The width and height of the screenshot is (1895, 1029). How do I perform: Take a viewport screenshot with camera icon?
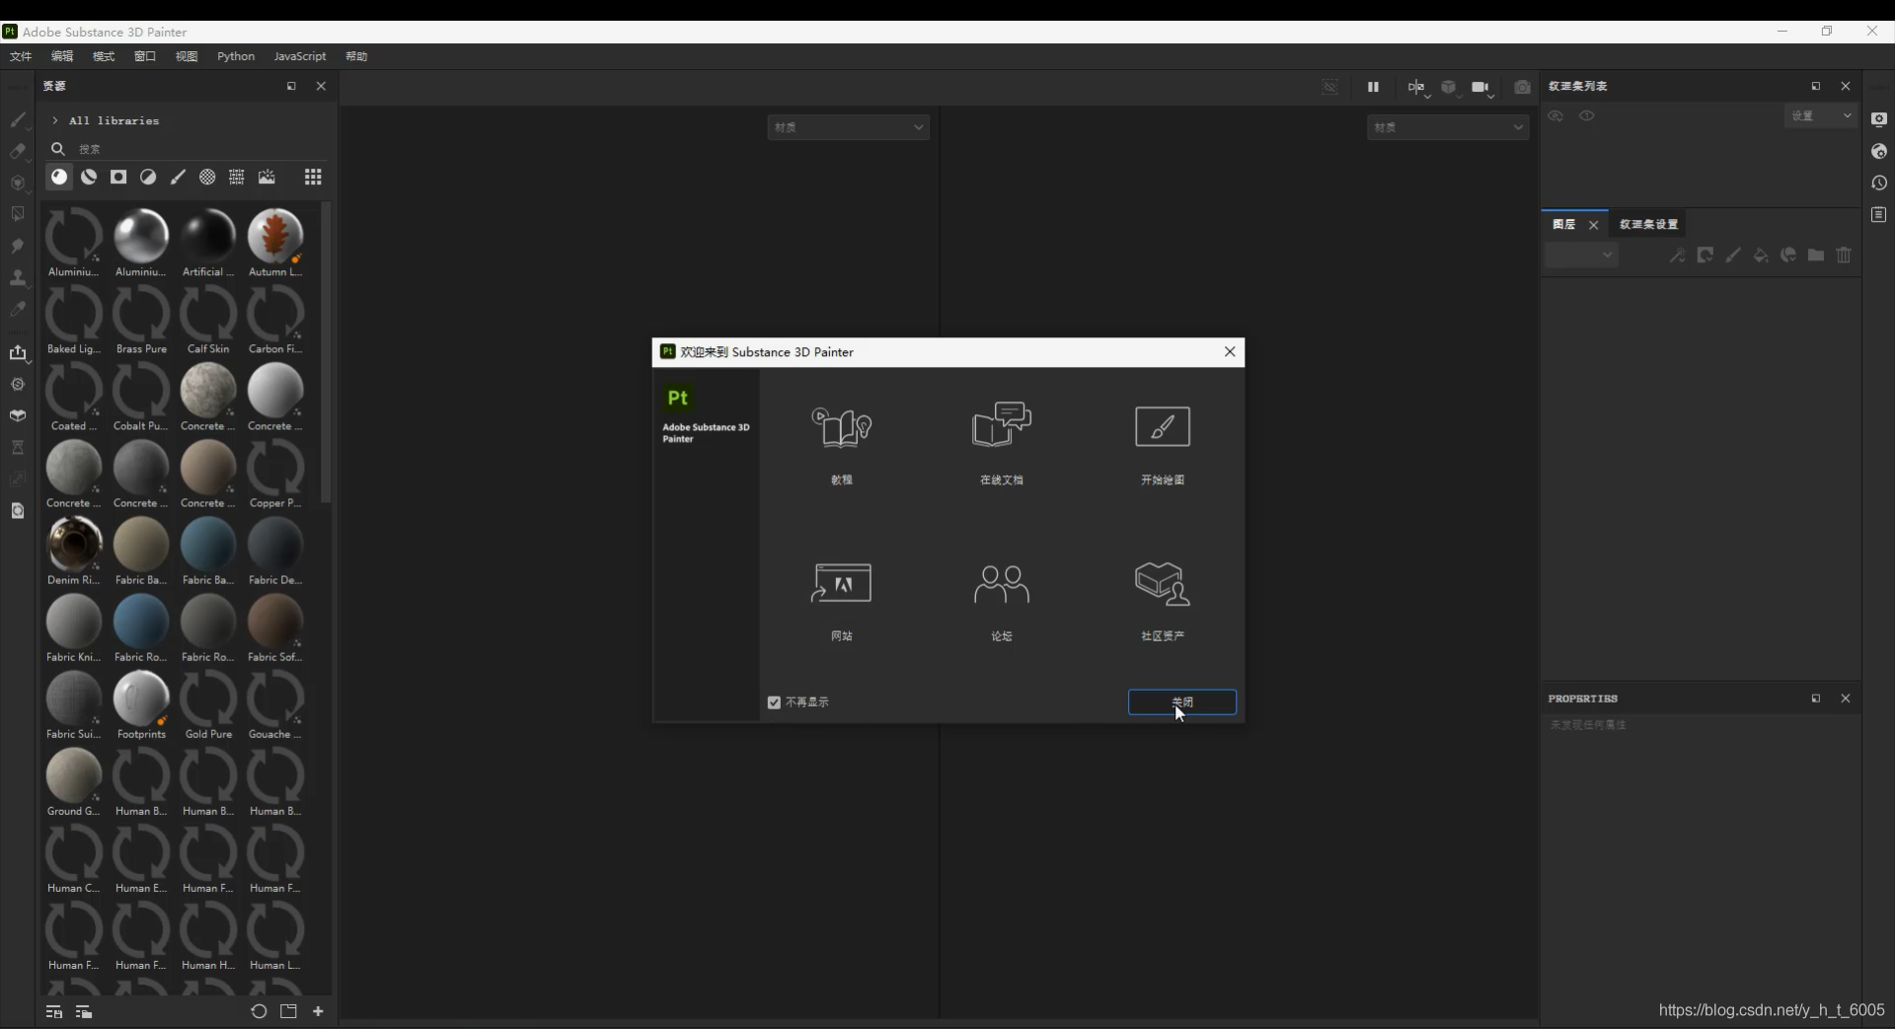pyautogui.click(x=1522, y=87)
